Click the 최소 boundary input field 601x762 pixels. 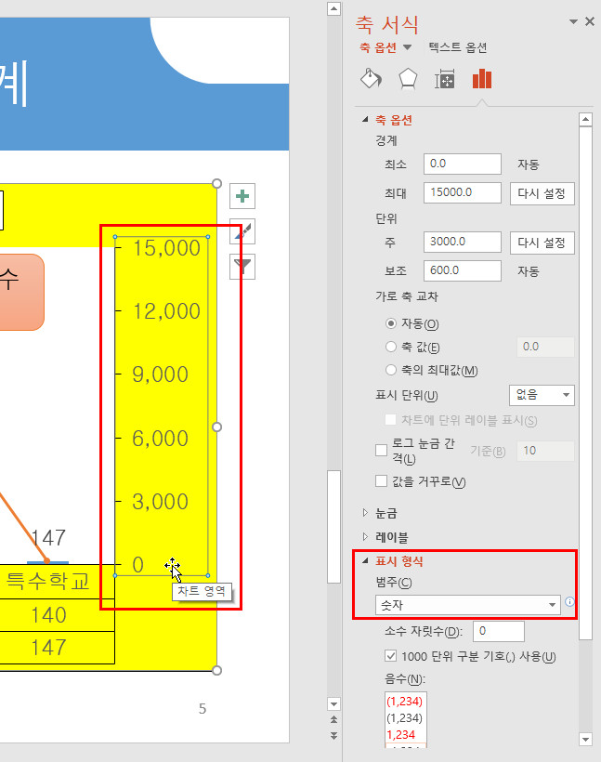pos(462,164)
